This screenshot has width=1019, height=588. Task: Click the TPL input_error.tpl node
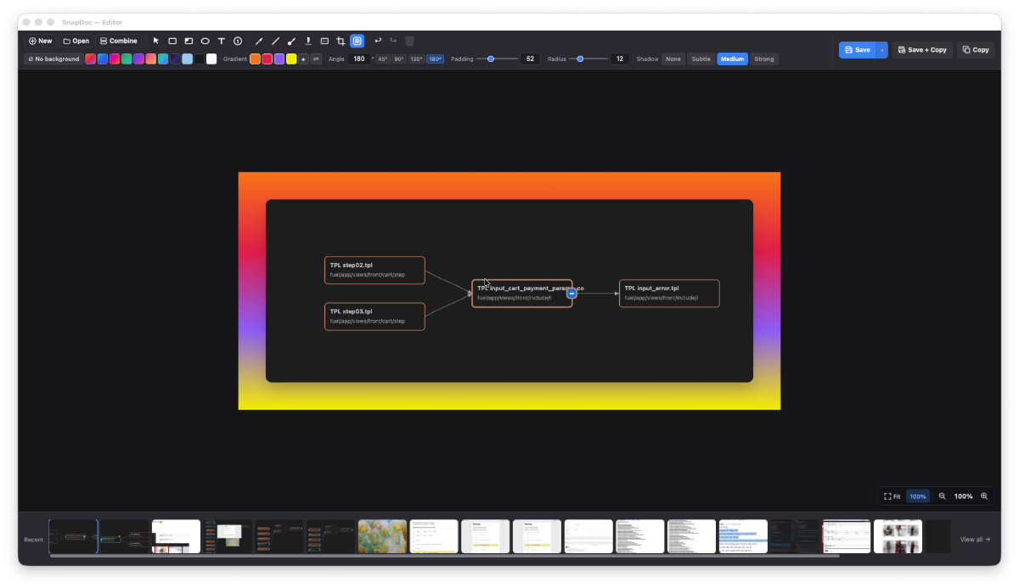(x=669, y=293)
